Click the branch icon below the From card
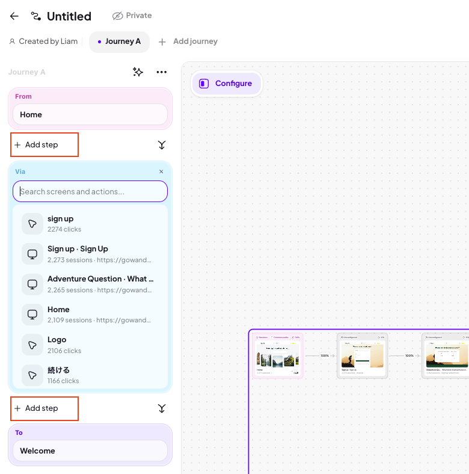The width and height of the screenshot is (469, 474). tap(162, 145)
